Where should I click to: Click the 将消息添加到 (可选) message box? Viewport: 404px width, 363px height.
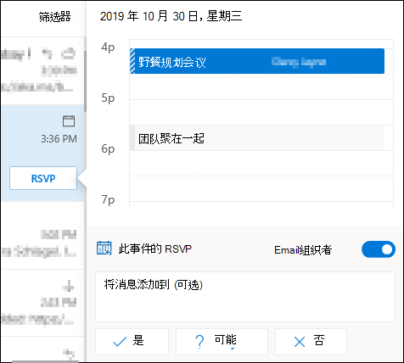tap(245, 297)
